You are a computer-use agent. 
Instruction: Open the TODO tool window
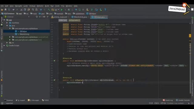click(45, 100)
